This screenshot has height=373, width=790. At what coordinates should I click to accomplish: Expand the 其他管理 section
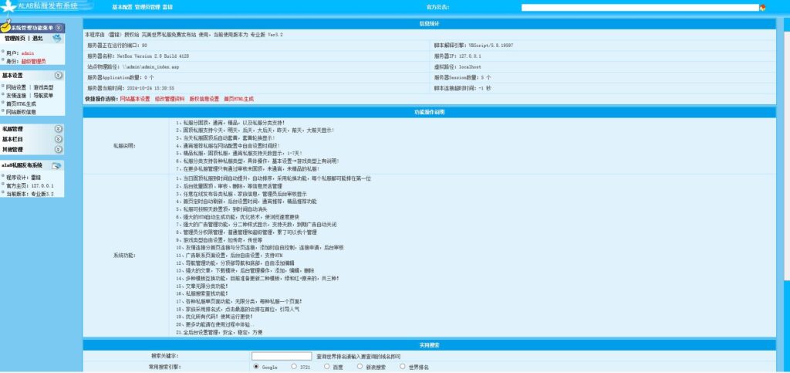point(59,149)
